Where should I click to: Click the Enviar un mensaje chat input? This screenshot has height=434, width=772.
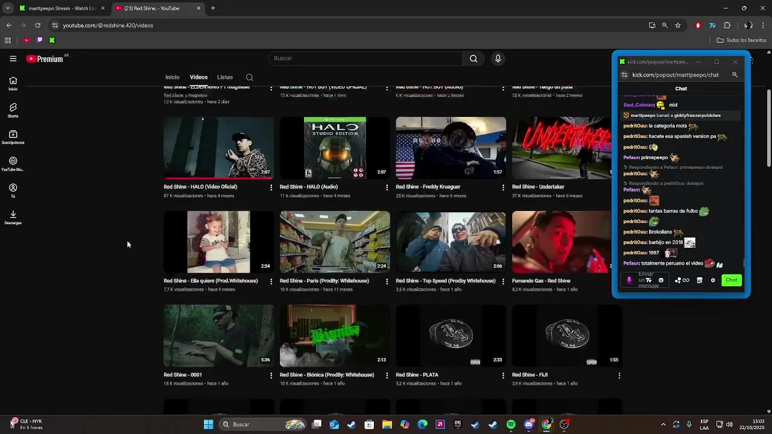tap(646, 280)
